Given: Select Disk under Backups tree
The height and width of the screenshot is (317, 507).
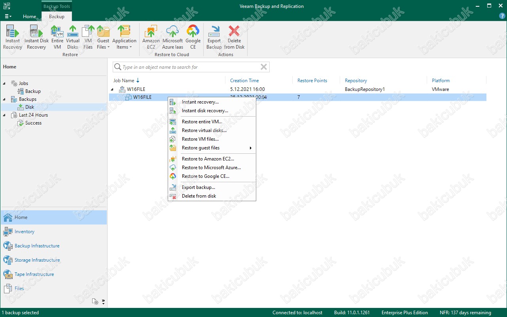Looking at the screenshot, I should tap(30, 107).
